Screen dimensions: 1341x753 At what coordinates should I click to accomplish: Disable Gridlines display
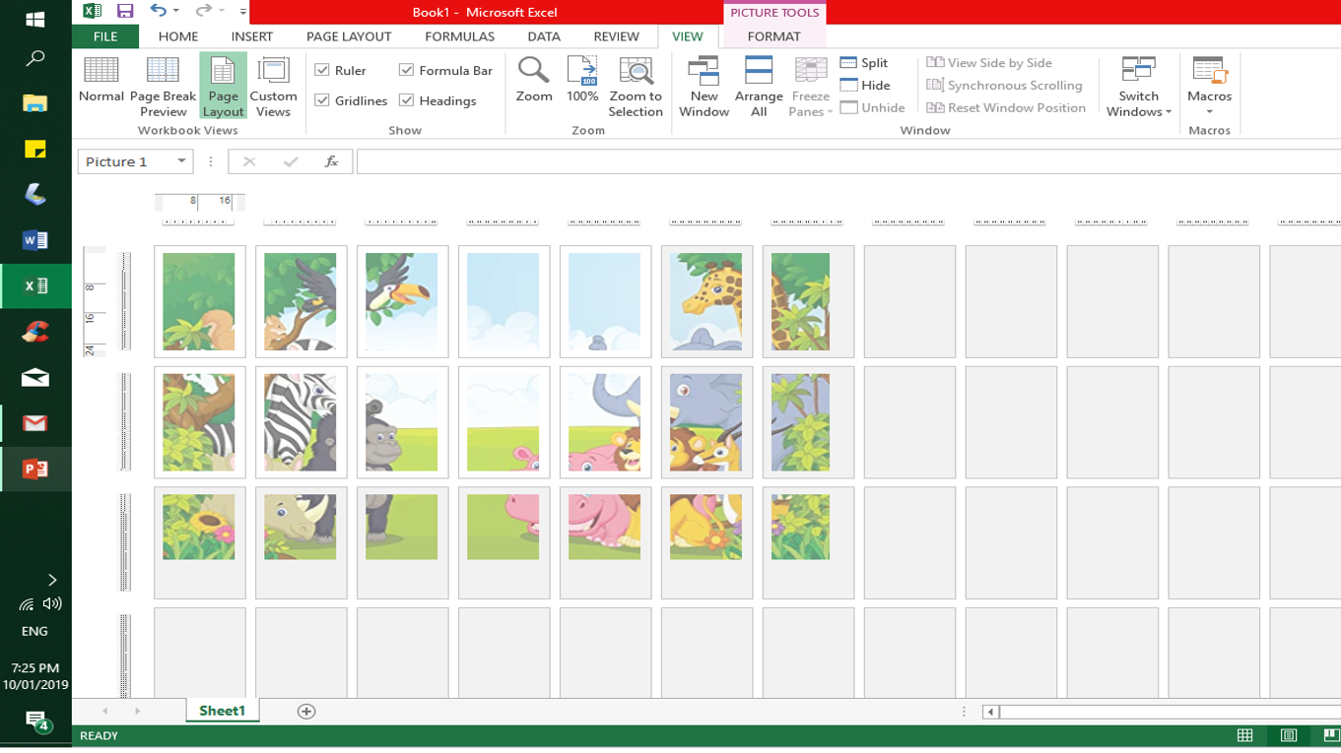tap(323, 99)
